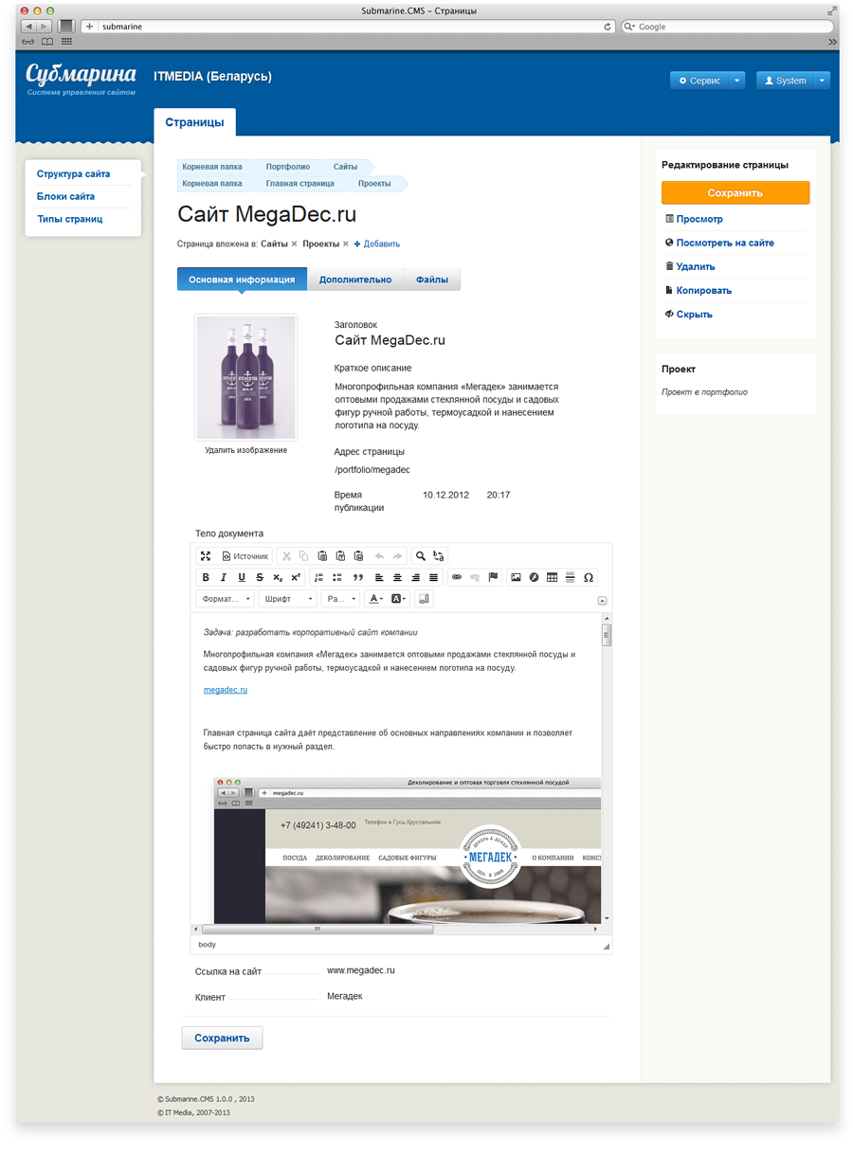This screenshot has width=853, height=1157.
Task: Insert an anchor with the flag icon
Action: click(493, 577)
